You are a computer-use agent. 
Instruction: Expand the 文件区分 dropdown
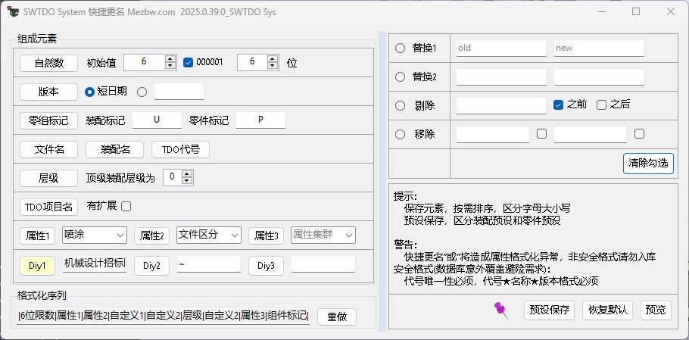pyautogui.click(x=209, y=236)
